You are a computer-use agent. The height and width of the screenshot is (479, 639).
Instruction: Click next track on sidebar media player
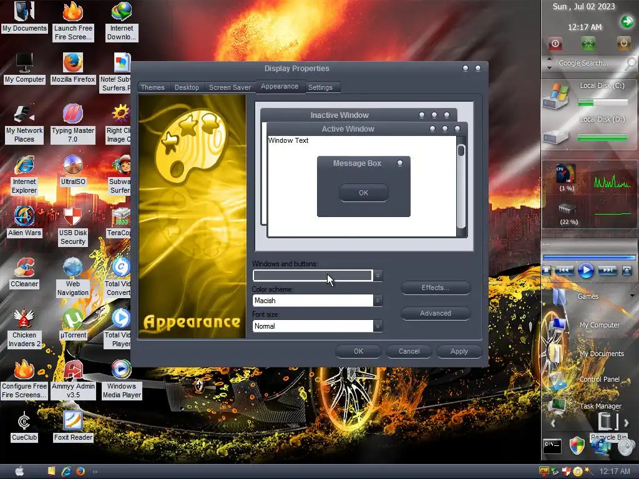click(608, 270)
